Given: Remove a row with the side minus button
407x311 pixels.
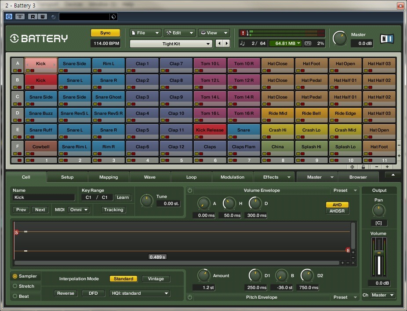Looking at the screenshot, I should (399, 145).
